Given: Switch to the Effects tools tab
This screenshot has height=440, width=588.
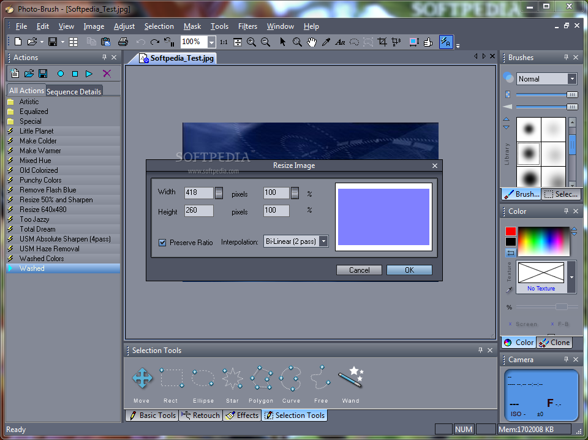Looking at the screenshot, I should pos(243,415).
